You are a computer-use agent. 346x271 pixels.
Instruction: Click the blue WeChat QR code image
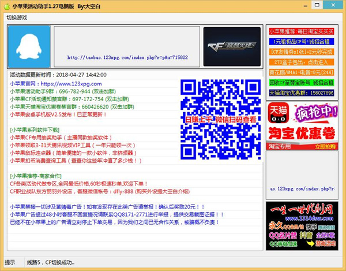click(221, 120)
